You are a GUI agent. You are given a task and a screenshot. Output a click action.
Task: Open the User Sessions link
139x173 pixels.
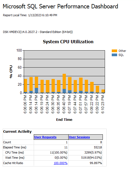pos(79,137)
